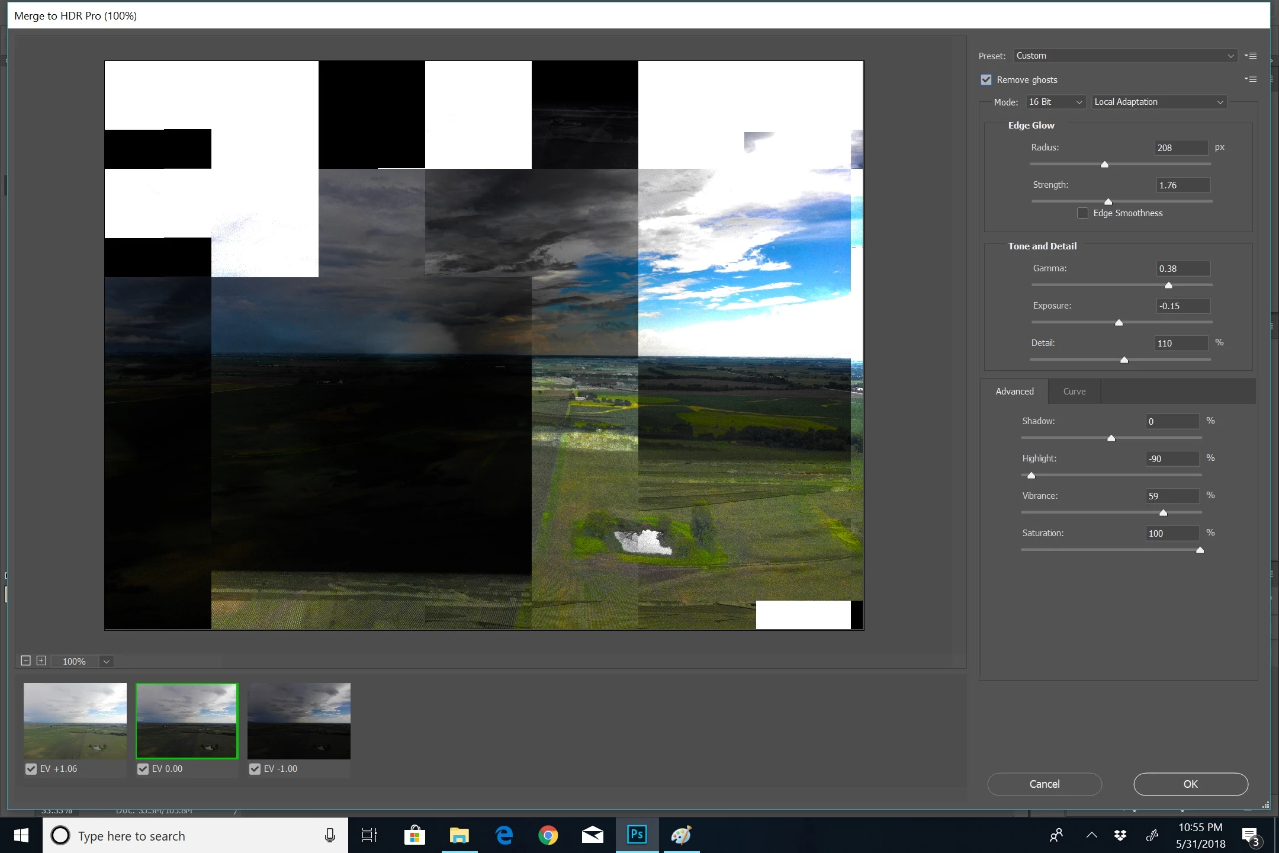Screen dimensions: 1279x853
Task: Expand the Local Adaptation method dropdown
Action: tap(1158, 102)
